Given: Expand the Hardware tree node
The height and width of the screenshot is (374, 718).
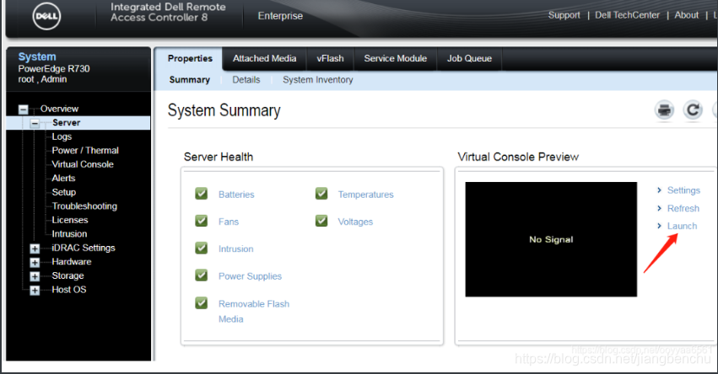Looking at the screenshot, I should [x=35, y=263].
